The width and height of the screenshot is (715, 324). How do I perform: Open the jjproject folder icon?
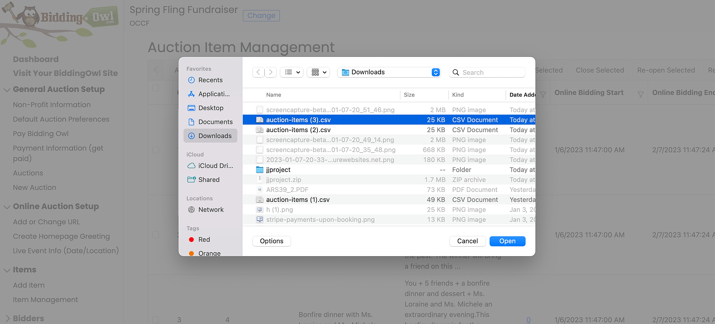click(260, 170)
